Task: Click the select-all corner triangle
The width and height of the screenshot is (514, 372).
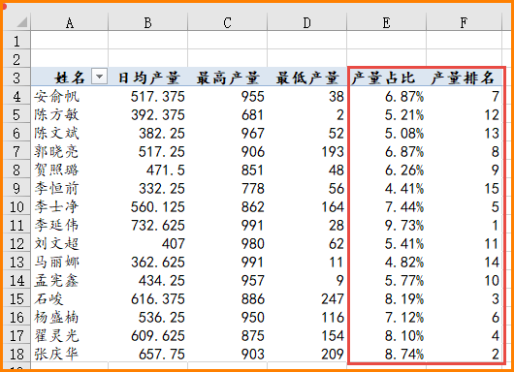Action: (x=22, y=22)
